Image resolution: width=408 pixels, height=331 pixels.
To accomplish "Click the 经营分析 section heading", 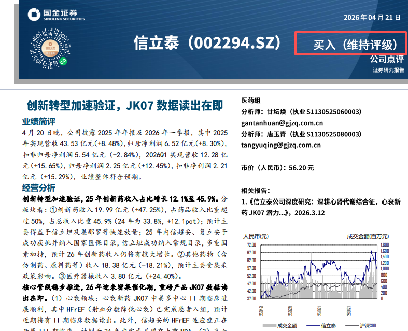I will pyautogui.click(x=38, y=188).
